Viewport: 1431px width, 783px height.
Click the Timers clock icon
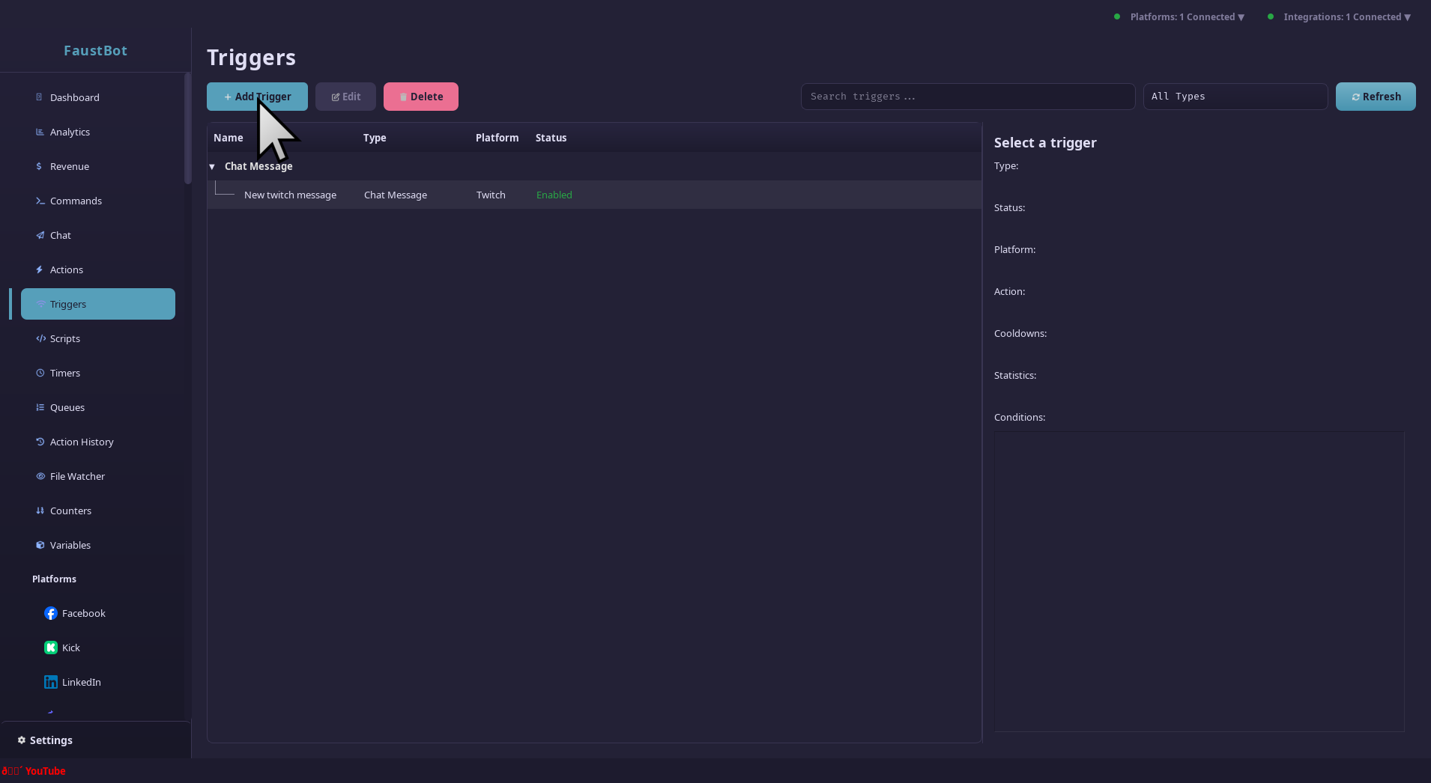(x=40, y=373)
